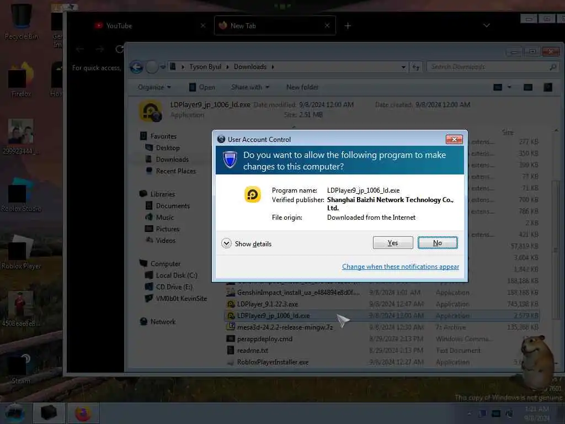This screenshot has height=424, width=565.
Task: Open Recycle Bin desktop icon
Action: (x=22, y=22)
